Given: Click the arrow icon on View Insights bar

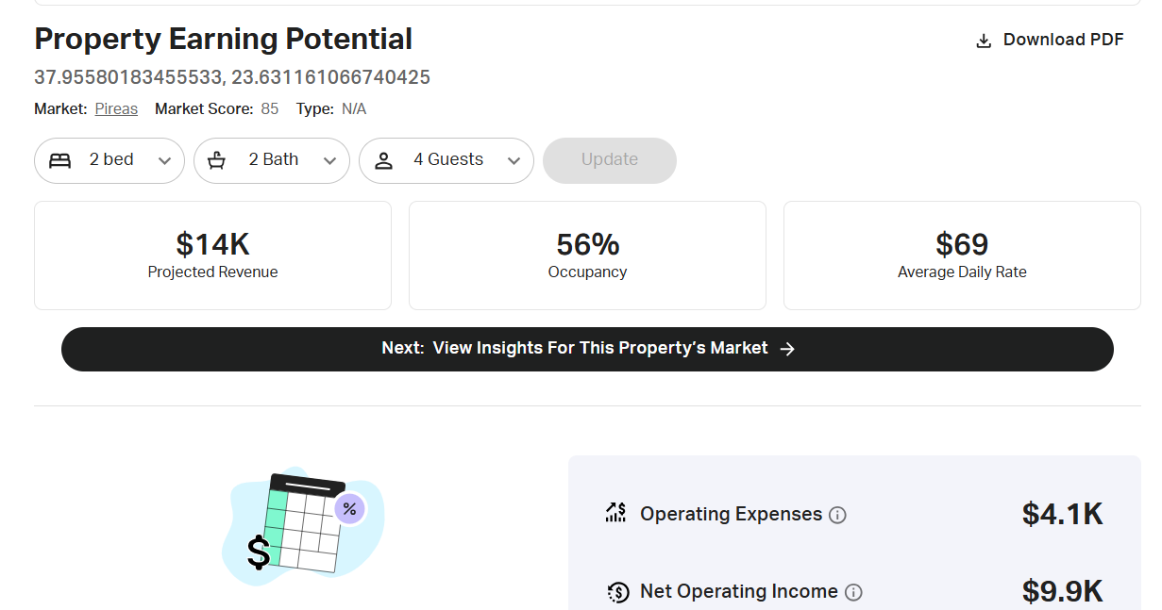Looking at the screenshot, I should [788, 349].
